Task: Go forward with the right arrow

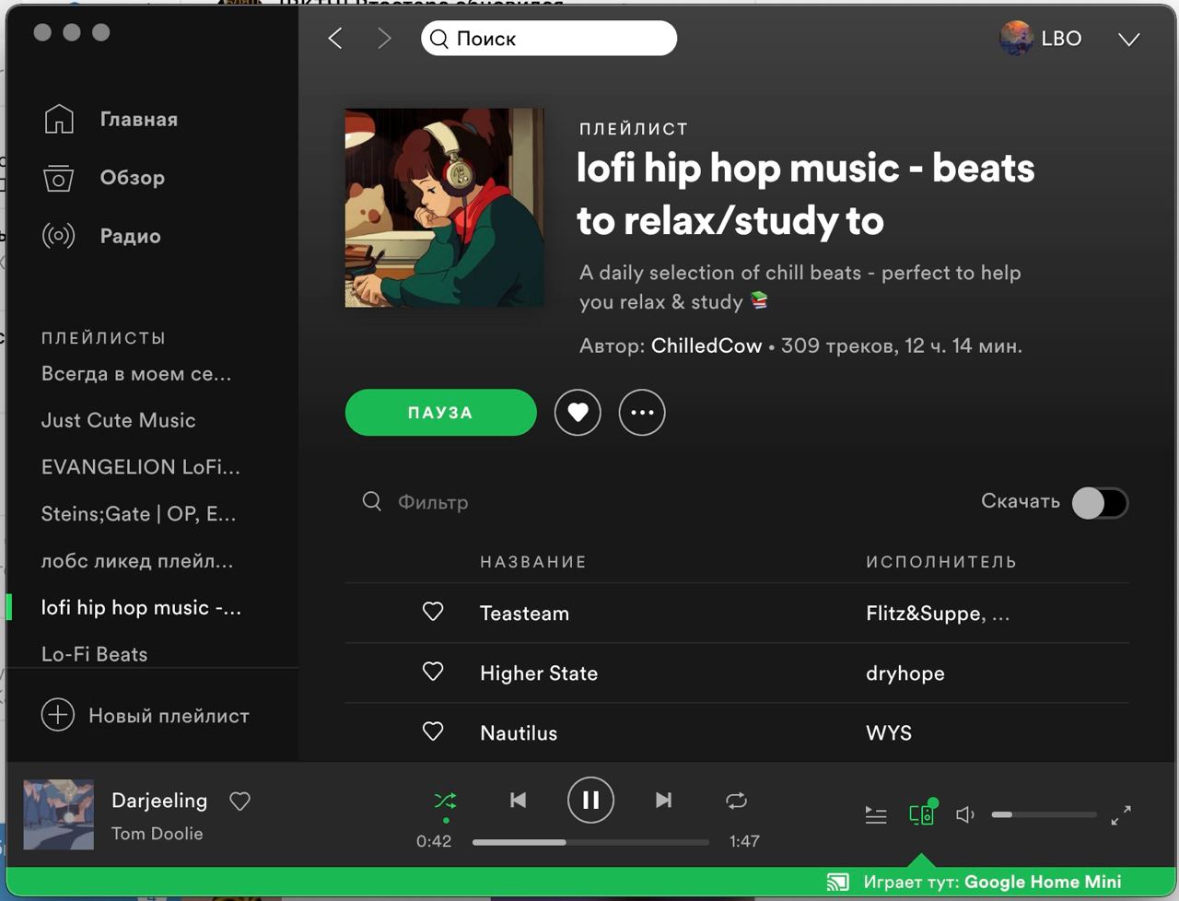Action: [x=384, y=39]
